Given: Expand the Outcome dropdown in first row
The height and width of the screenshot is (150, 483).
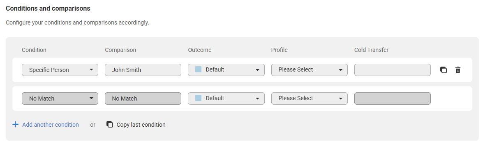Looking at the screenshot, I should pyautogui.click(x=226, y=70).
